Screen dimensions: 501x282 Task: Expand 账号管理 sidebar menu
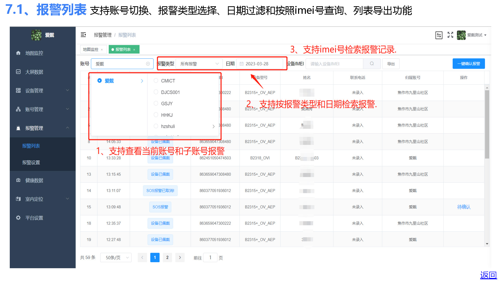(x=43, y=109)
